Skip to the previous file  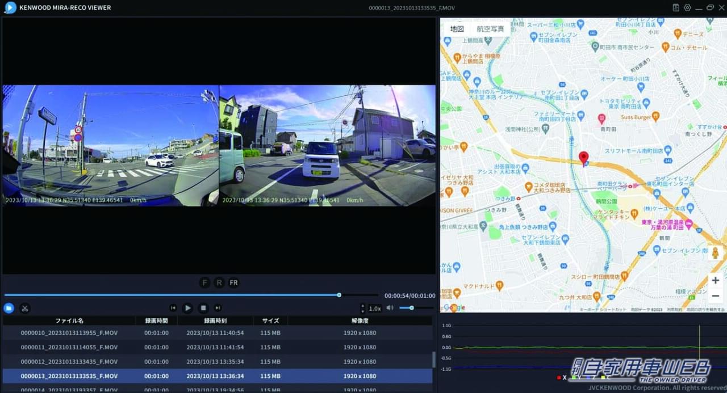[x=173, y=308]
